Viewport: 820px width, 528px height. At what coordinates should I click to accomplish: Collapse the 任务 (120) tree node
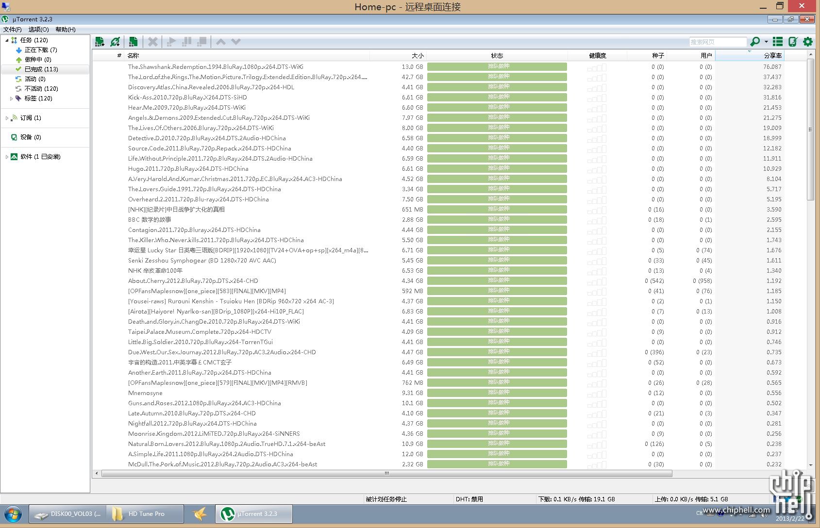(7, 40)
